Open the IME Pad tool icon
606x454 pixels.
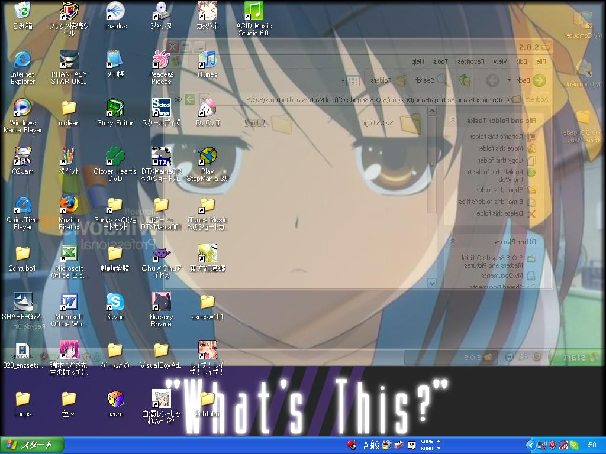click(386, 445)
